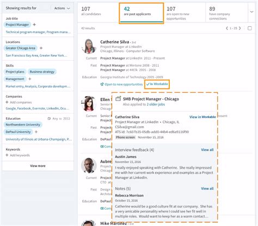Click CSilva@gmail.com email text

130,127
